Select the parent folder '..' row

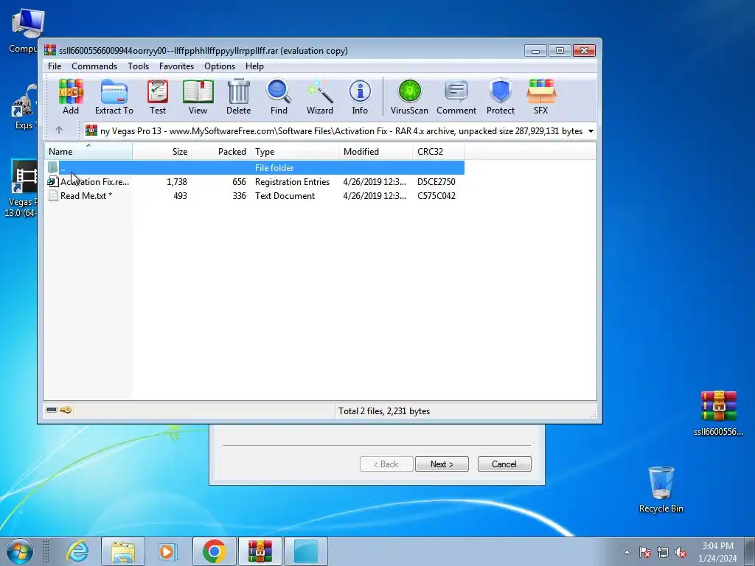[x=254, y=167]
